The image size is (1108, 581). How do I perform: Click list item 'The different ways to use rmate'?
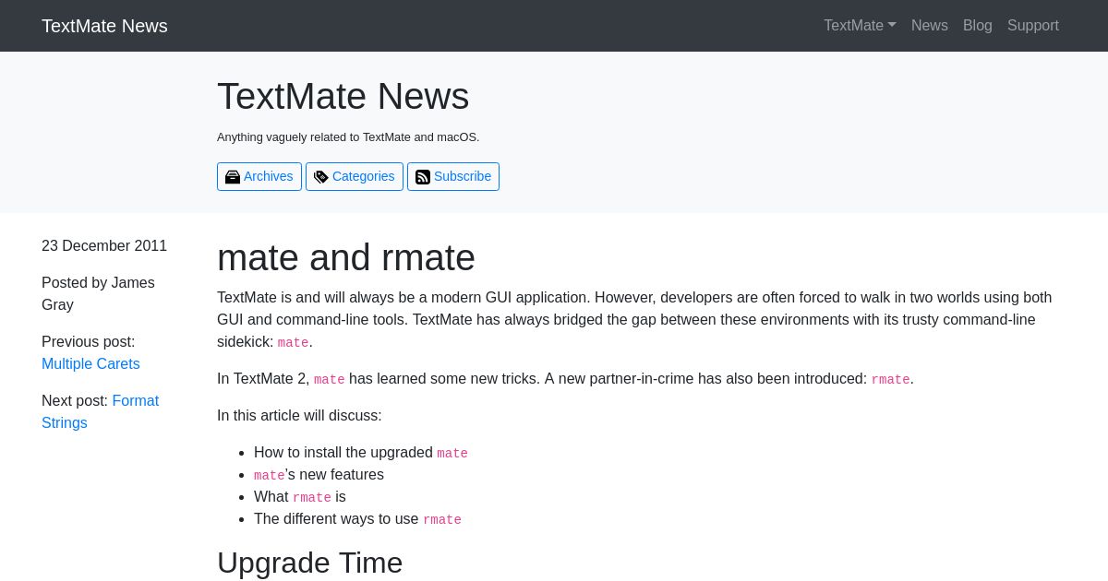pos(357,519)
